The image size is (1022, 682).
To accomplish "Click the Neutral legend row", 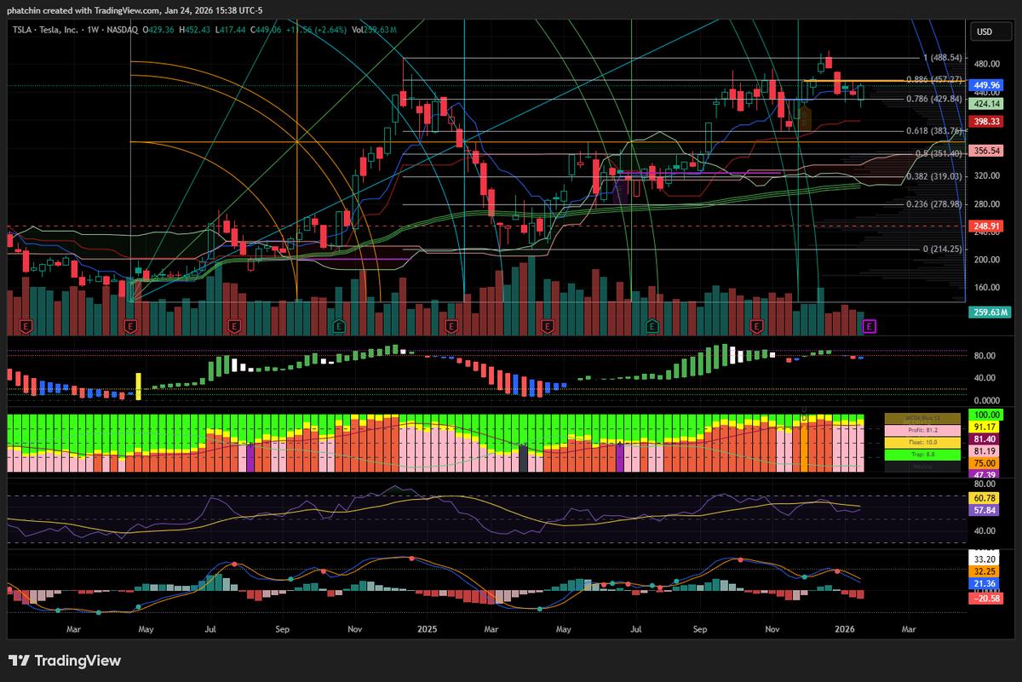I will 922,467.
